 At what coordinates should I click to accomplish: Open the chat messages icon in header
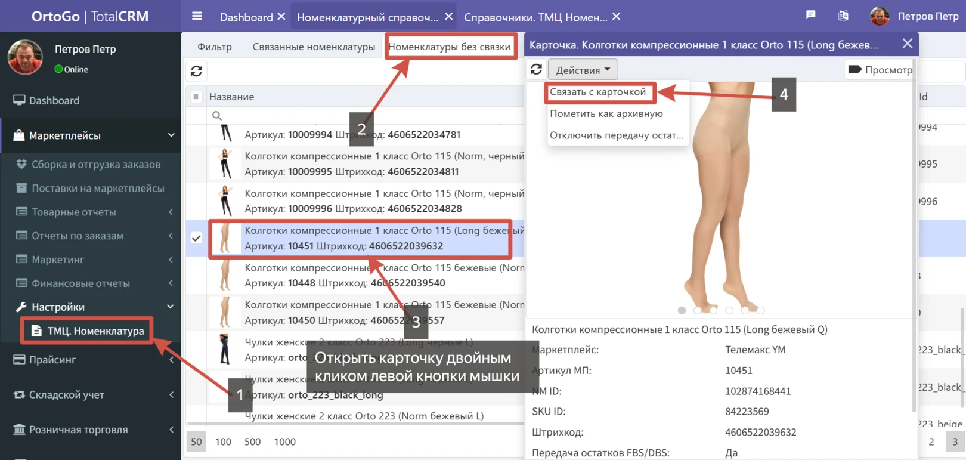[810, 16]
